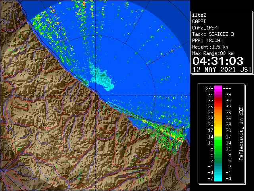
Task: Click the 'Reflectivity in dBZ' legend title
Action: point(241,134)
